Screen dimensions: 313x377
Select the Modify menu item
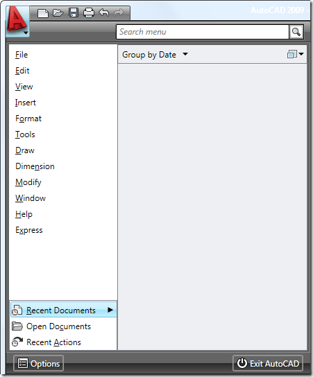click(28, 182)
